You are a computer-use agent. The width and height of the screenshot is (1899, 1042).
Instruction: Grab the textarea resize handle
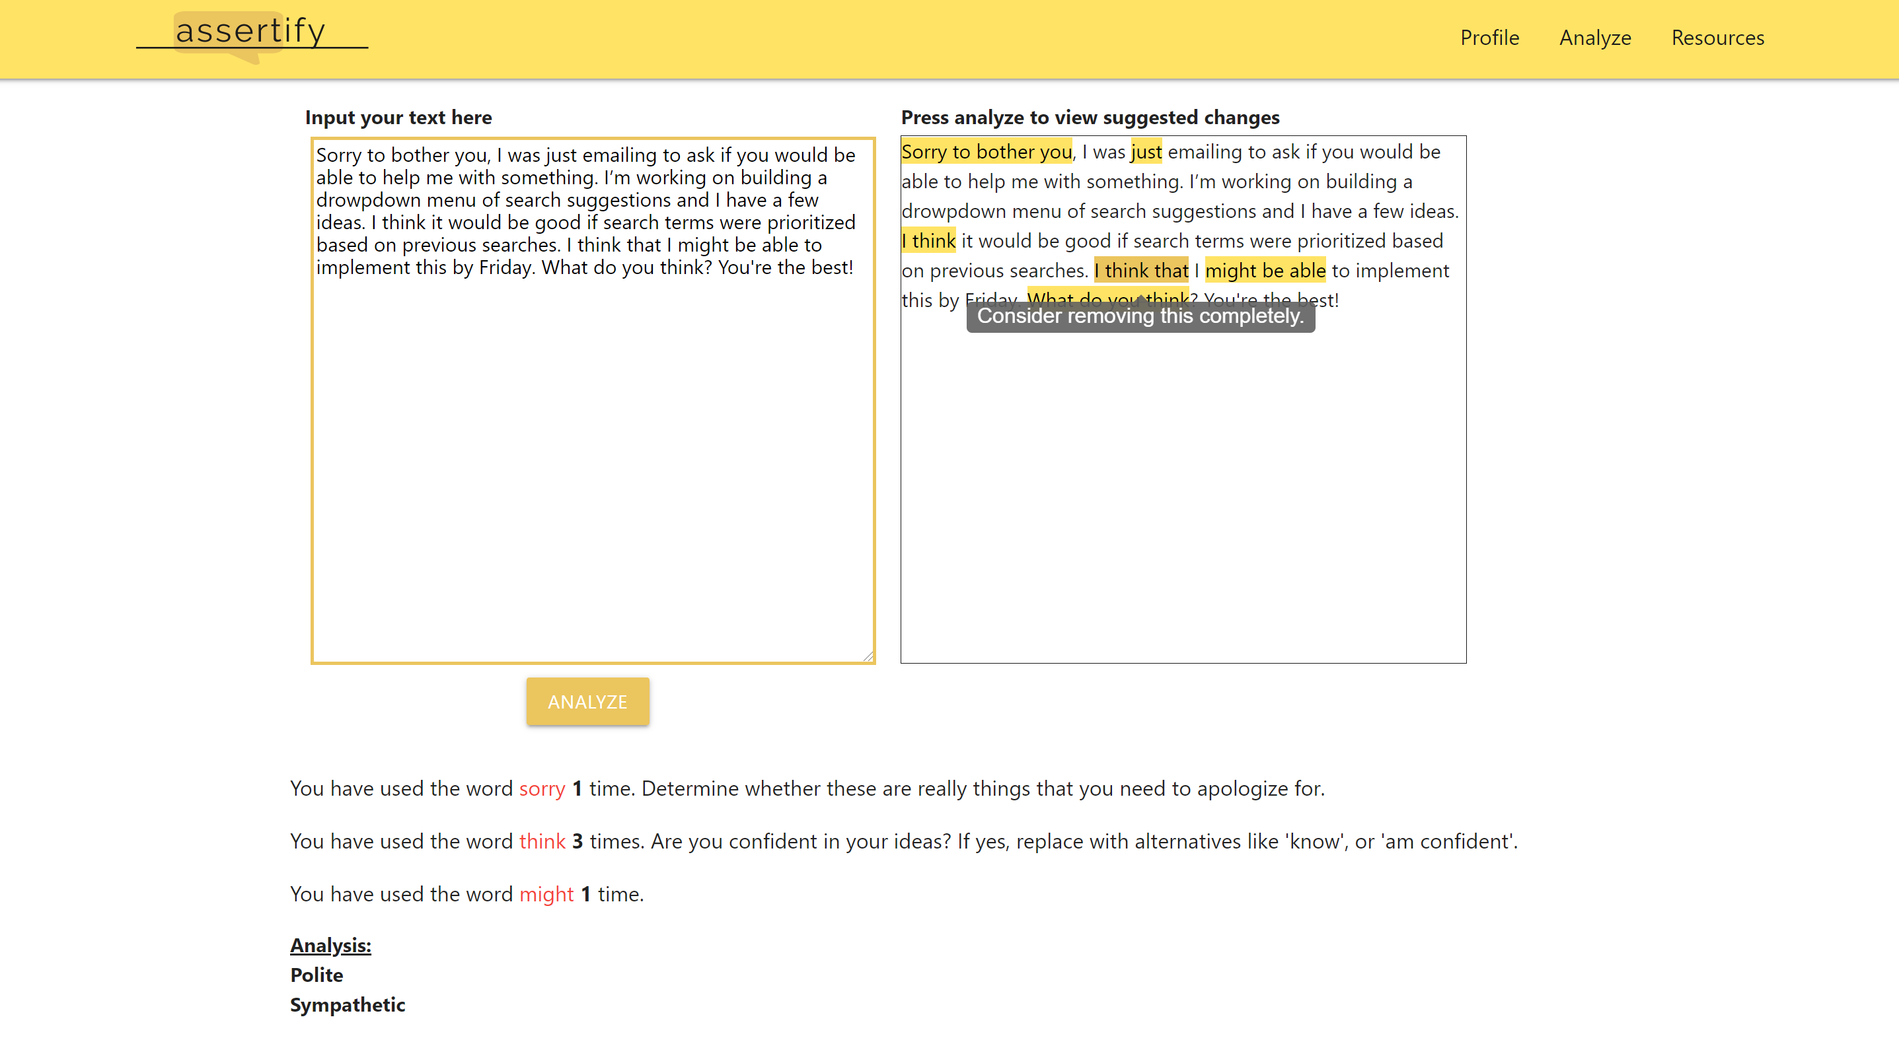[868, 656]
